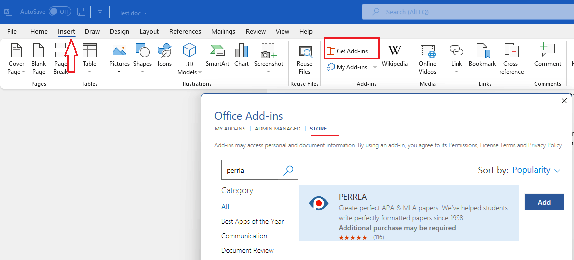Click the Reuse Files button
This screenshot has height=260, width=574.
304,59
